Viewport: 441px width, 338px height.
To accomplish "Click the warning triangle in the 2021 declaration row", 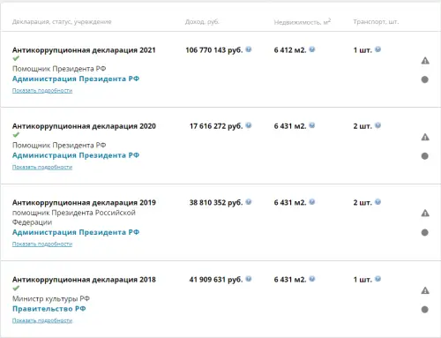I will (425, 61).
